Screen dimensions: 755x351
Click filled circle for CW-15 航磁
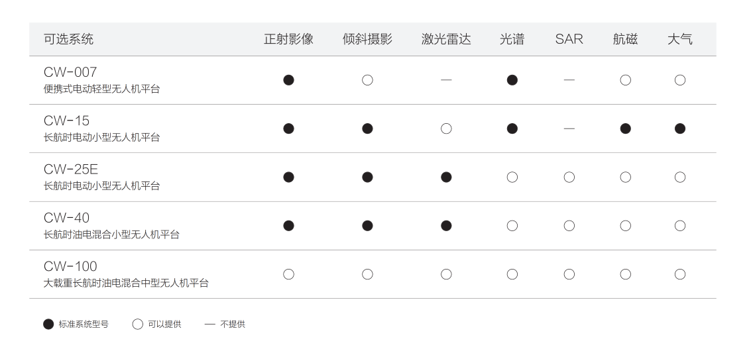pos(625,128)
